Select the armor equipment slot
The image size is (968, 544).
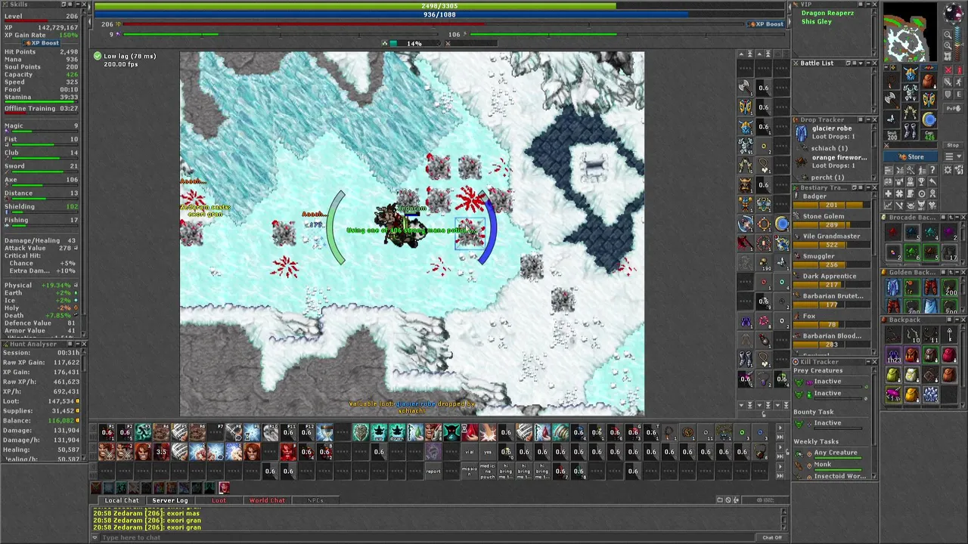point(910,92)
